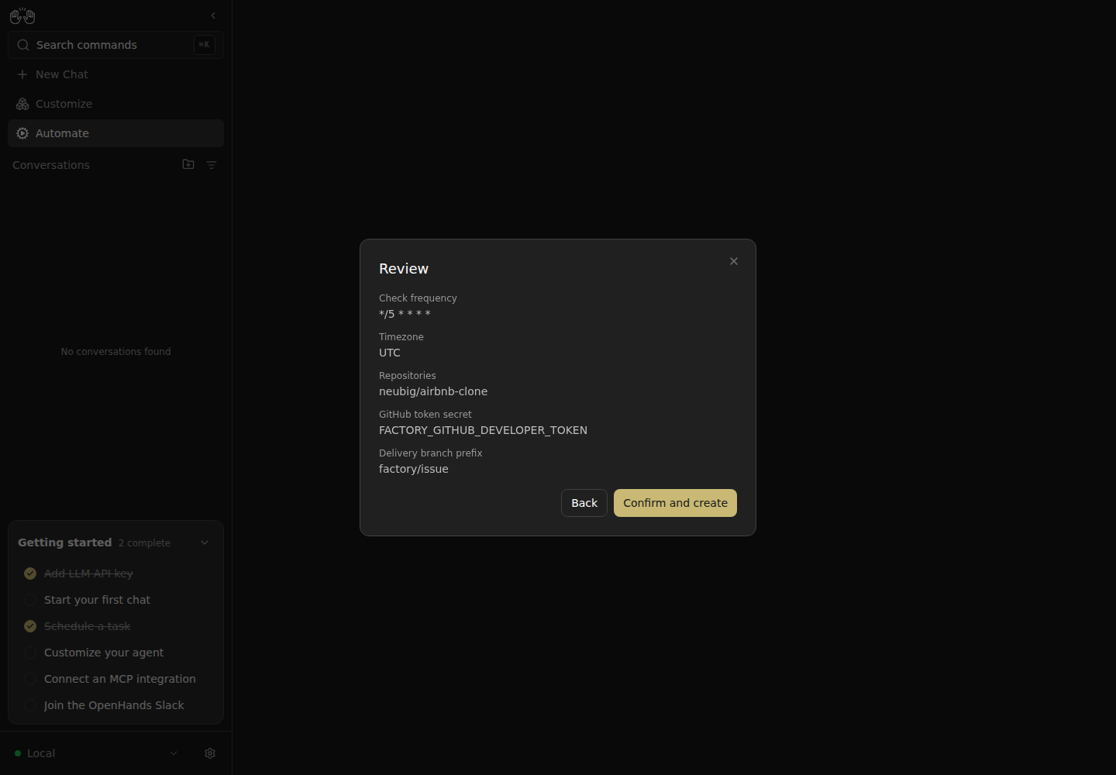Image resolution: width=1116 pixels, height=775 pixels.
Task: Collapse the Getting started panel
Action: 205,542
